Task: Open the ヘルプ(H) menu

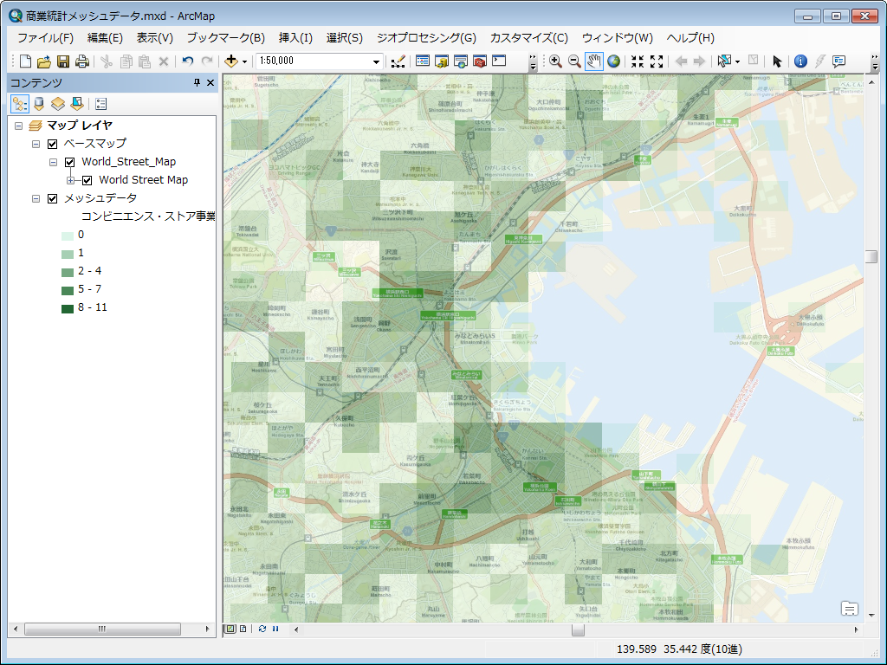Action: click(690, 38)
